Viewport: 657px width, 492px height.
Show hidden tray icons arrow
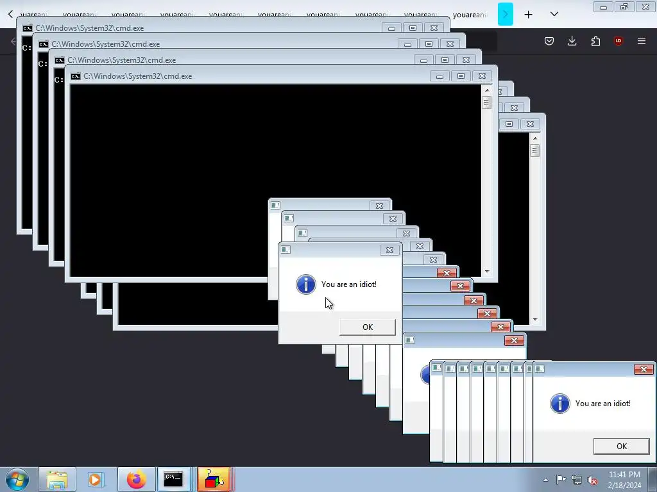click(545, 480)
